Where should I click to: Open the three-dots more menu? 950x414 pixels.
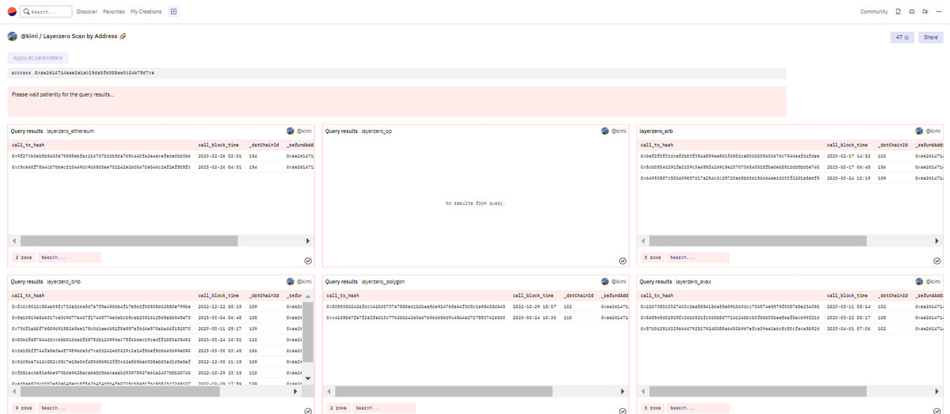pyautogui.click(x=940, y=12)
